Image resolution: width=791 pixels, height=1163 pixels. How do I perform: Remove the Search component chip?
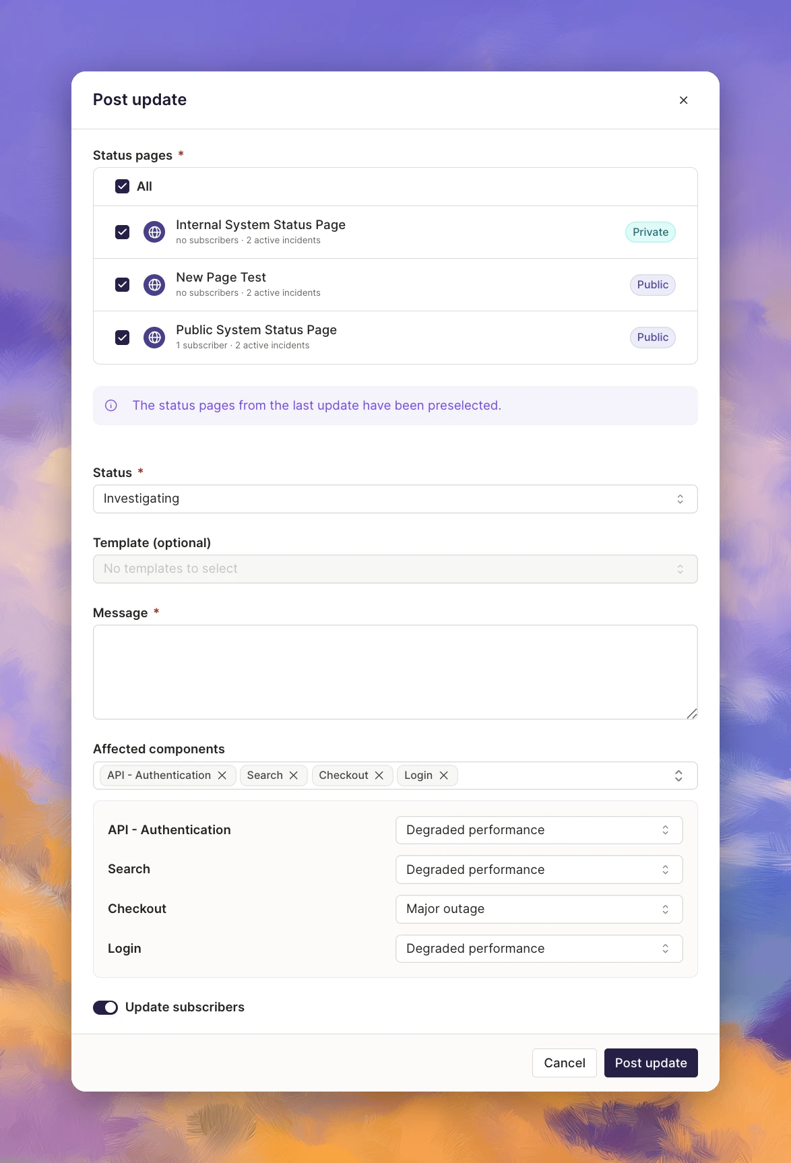(294, 776)
